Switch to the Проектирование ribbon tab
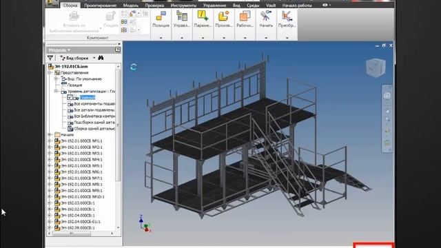 tap(101, 6)
